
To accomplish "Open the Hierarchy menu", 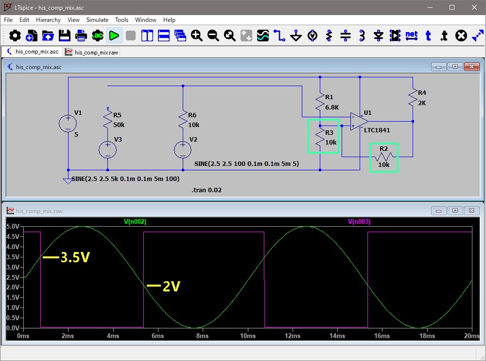I will 48,20.
